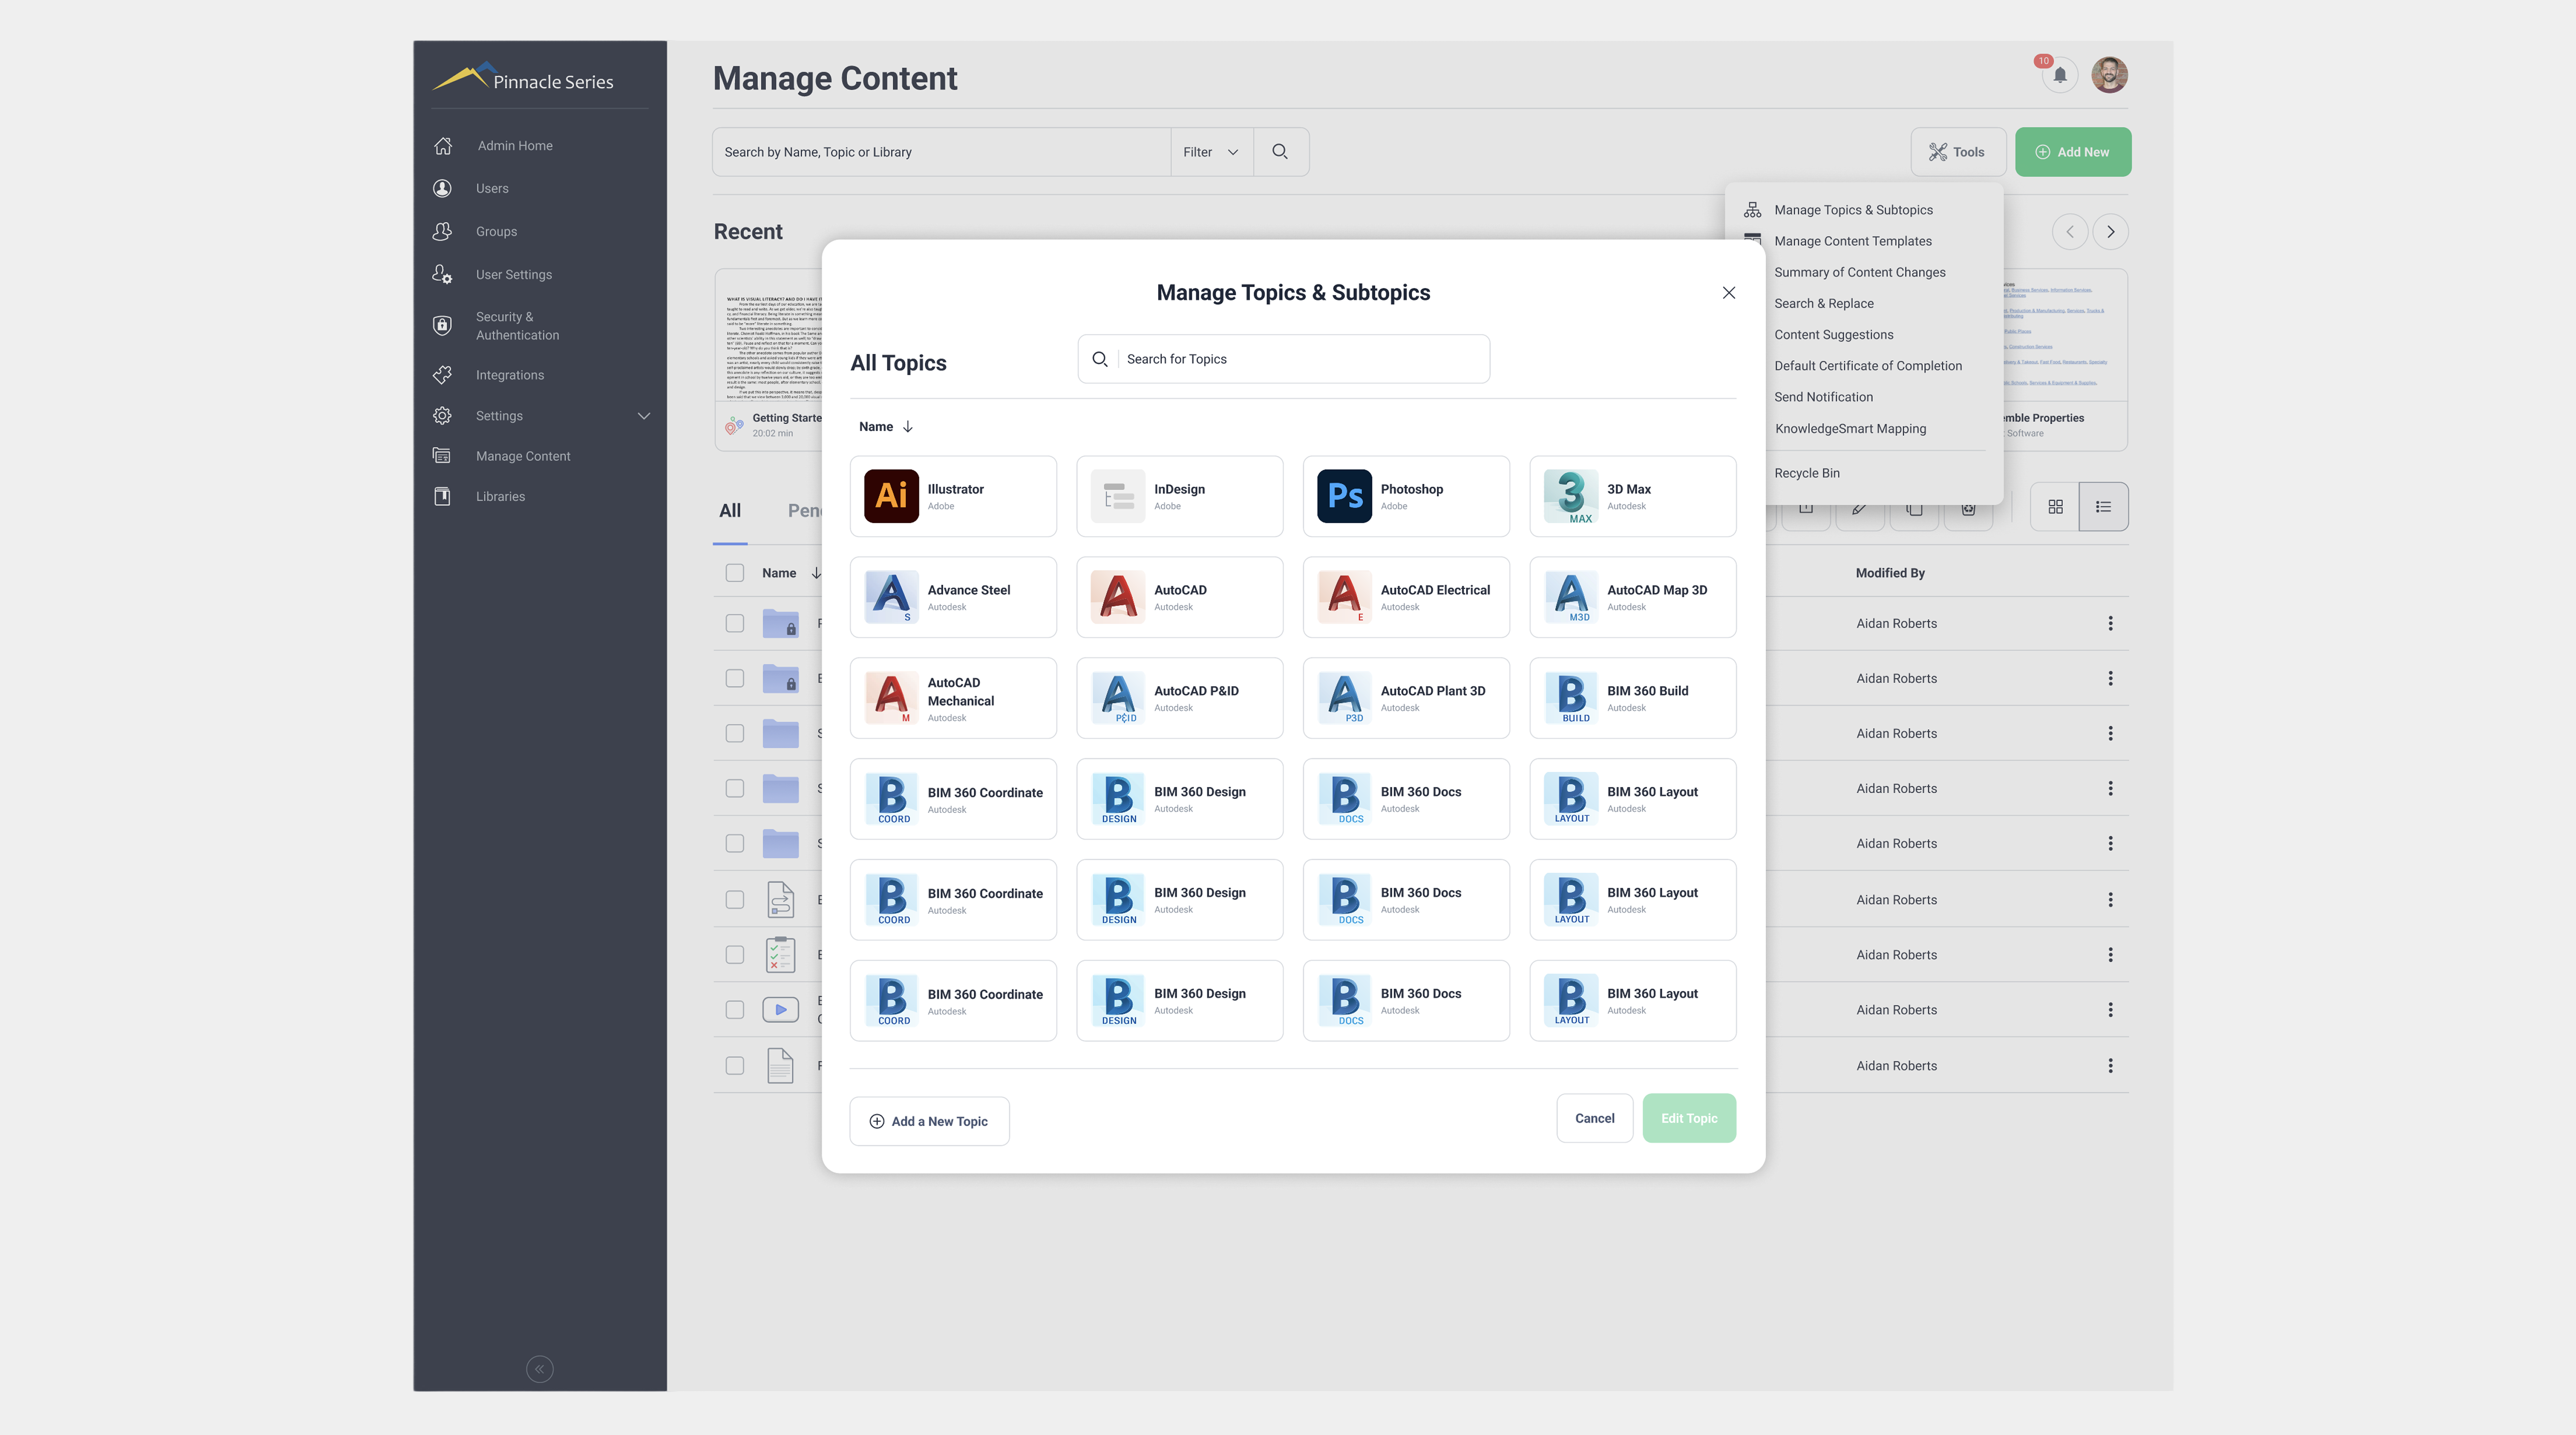Switch to the All tab
Image resolution: width=2576 pixels, height=1435 pixels.
[730, 511]
